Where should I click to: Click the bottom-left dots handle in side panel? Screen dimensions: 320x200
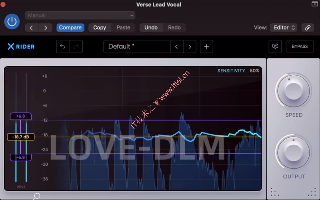coord(275,192)
